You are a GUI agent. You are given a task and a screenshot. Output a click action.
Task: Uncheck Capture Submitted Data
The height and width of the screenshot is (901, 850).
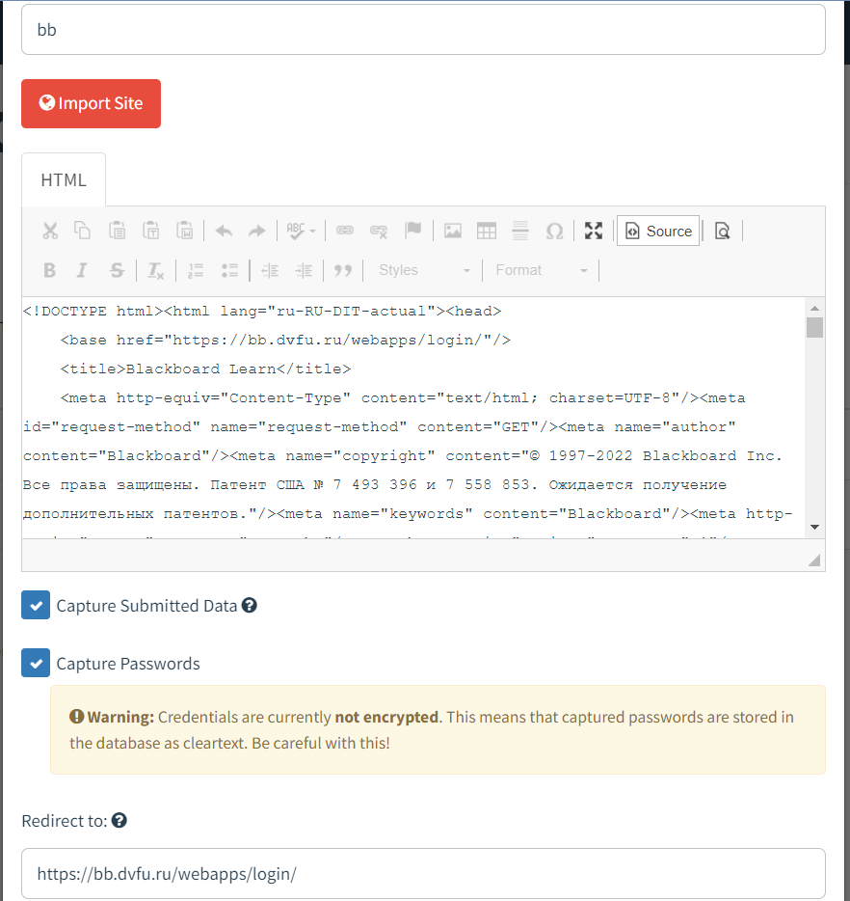(x=36, y=605)
